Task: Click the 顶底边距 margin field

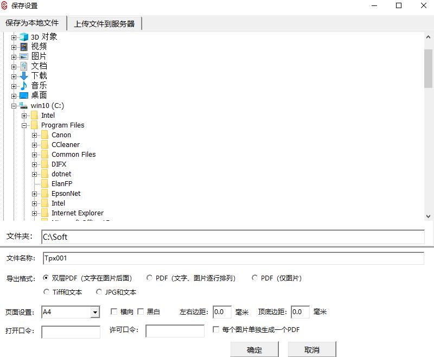Action: (301, 312)
